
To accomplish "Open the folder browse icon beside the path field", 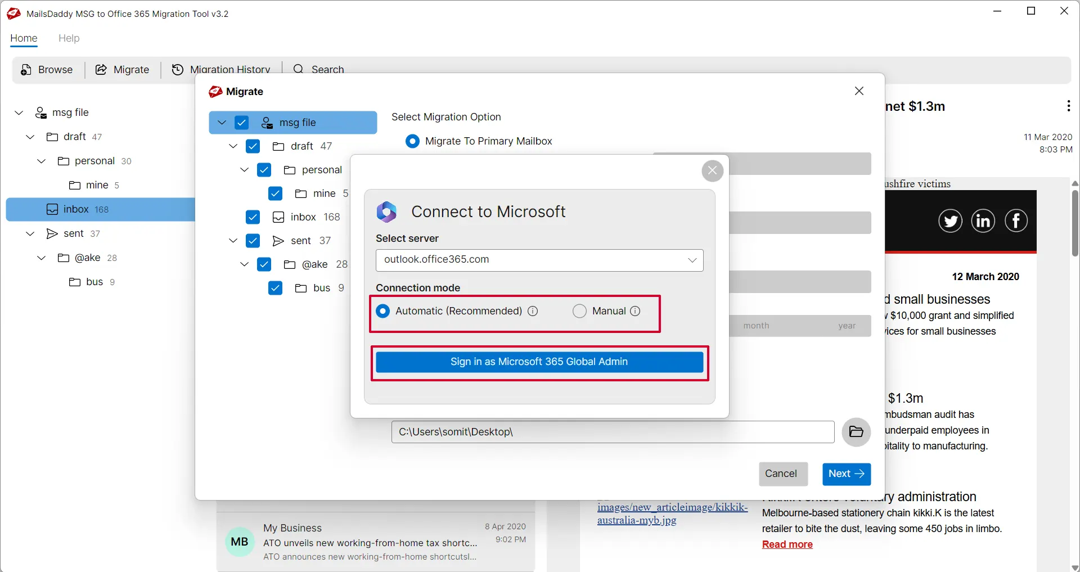I will click(856, 432).
